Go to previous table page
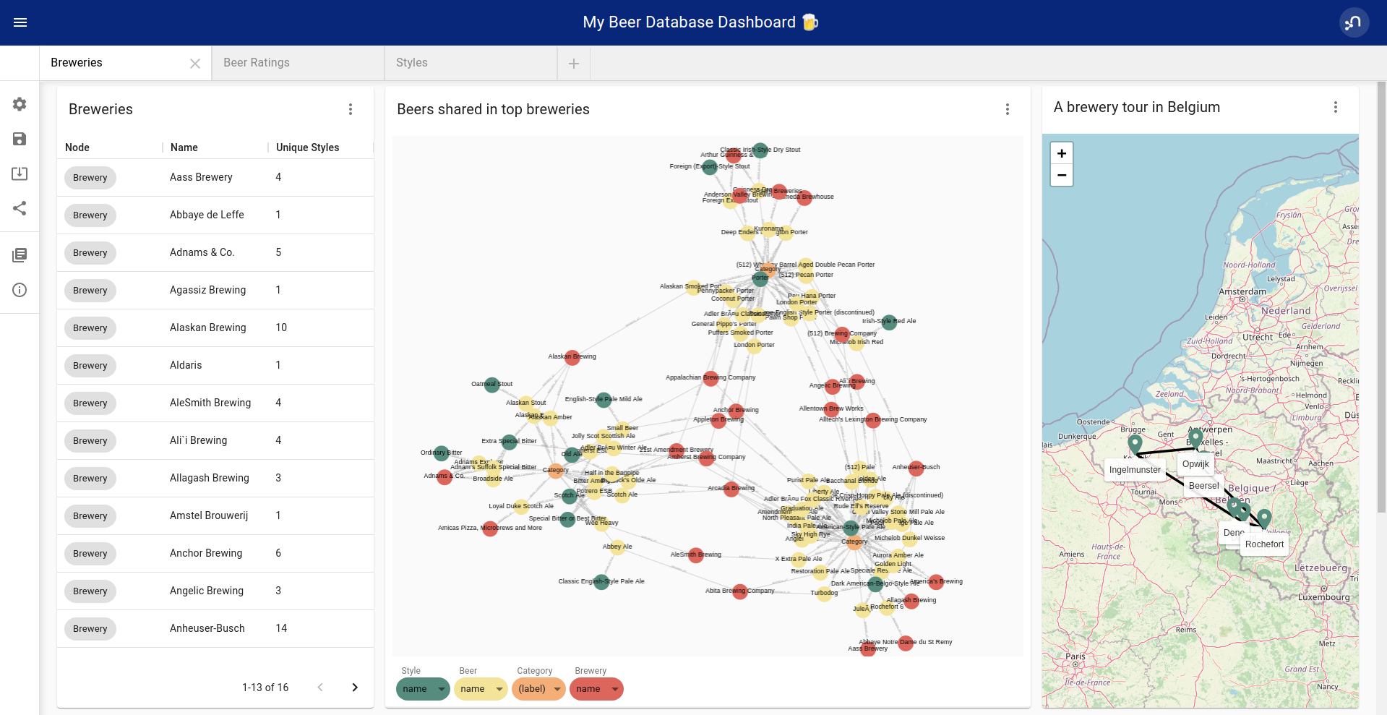Screen dimensions: 1387x715 [320, 688]
